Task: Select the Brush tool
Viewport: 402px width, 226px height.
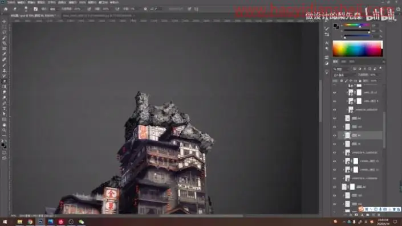Action: coord(4,65)
